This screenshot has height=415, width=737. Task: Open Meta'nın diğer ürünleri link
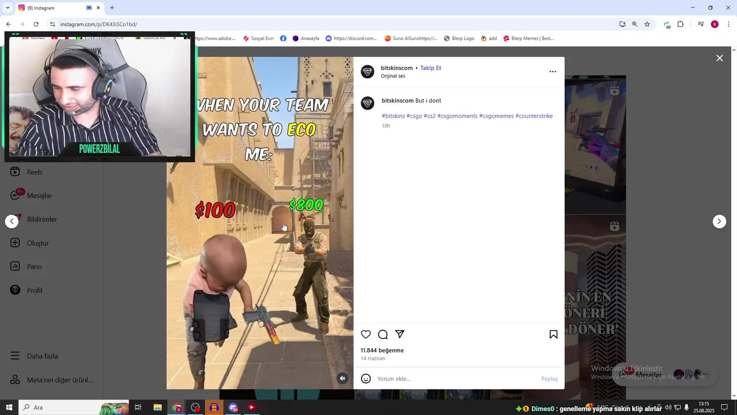point(52,380)
